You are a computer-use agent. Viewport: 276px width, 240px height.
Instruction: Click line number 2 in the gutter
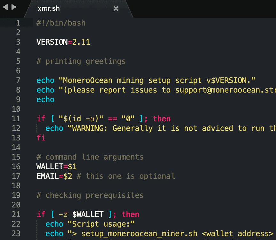click(18, 33)
